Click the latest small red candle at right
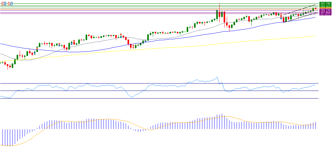The height and width of the screenshot is (156, 333). 315,8
